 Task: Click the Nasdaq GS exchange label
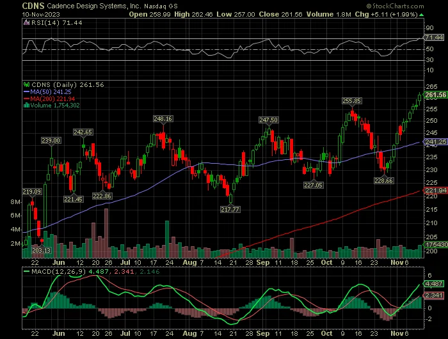161,6
